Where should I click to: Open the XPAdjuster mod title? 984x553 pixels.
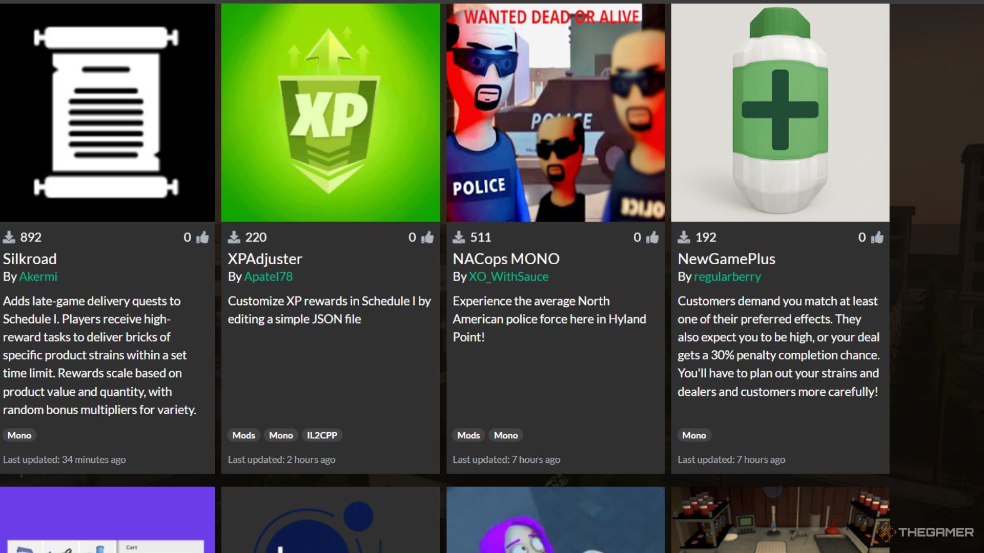(x=265, y=259)
